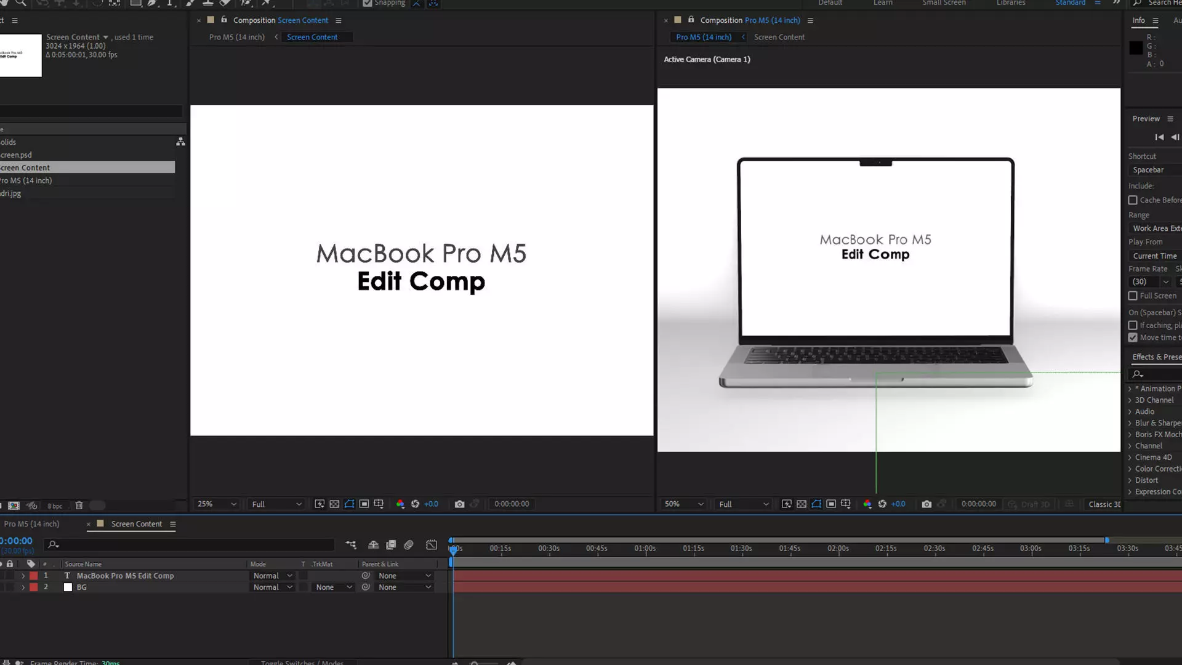Image resolution: width=1182 pixels, height=665 pixels.
Task: Click region of interest icon in Screen Content viewer
Action: point(364,504)
